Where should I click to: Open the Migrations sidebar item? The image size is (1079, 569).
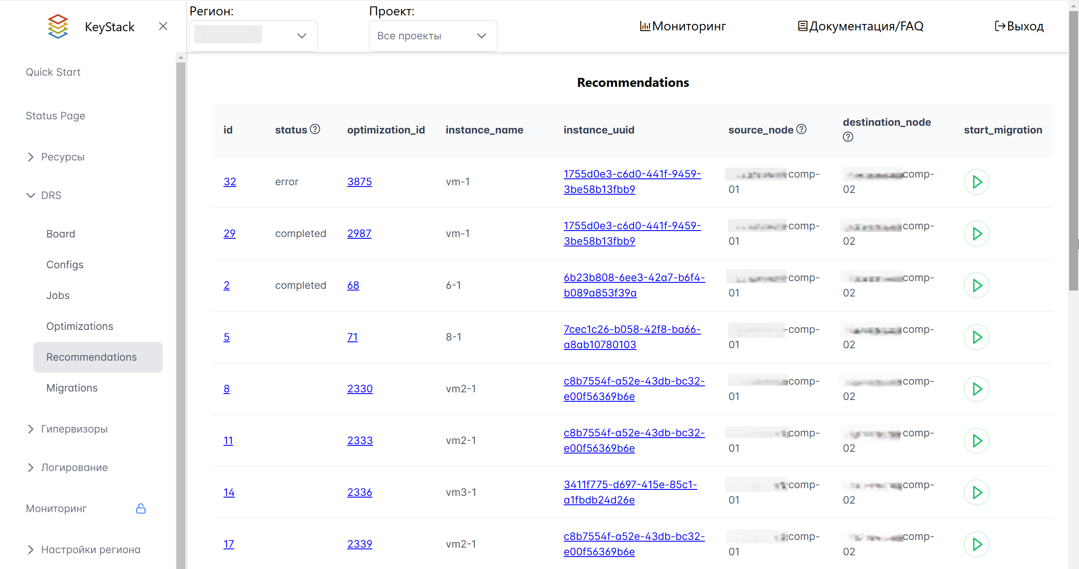[x=72, y=388]
